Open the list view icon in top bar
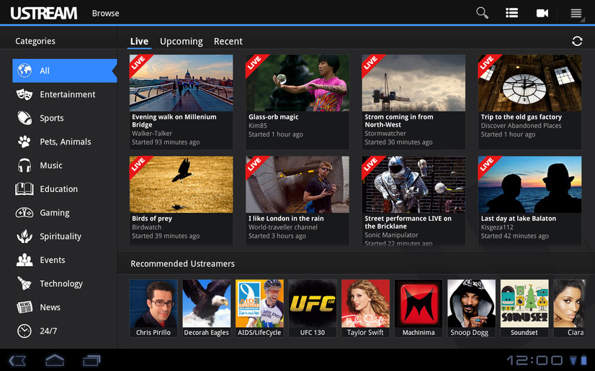Image resolution: width=595 pixels, height=371 pixels. [512, 13]
